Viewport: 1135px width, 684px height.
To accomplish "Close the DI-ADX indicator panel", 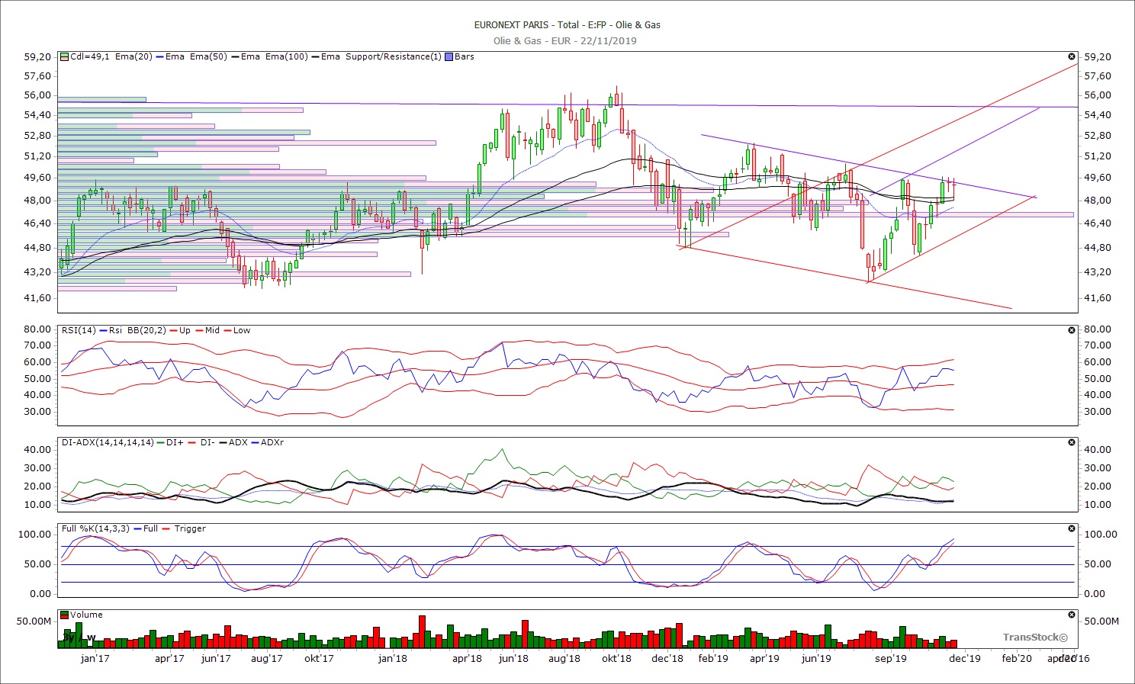I will click(1072, 442).
